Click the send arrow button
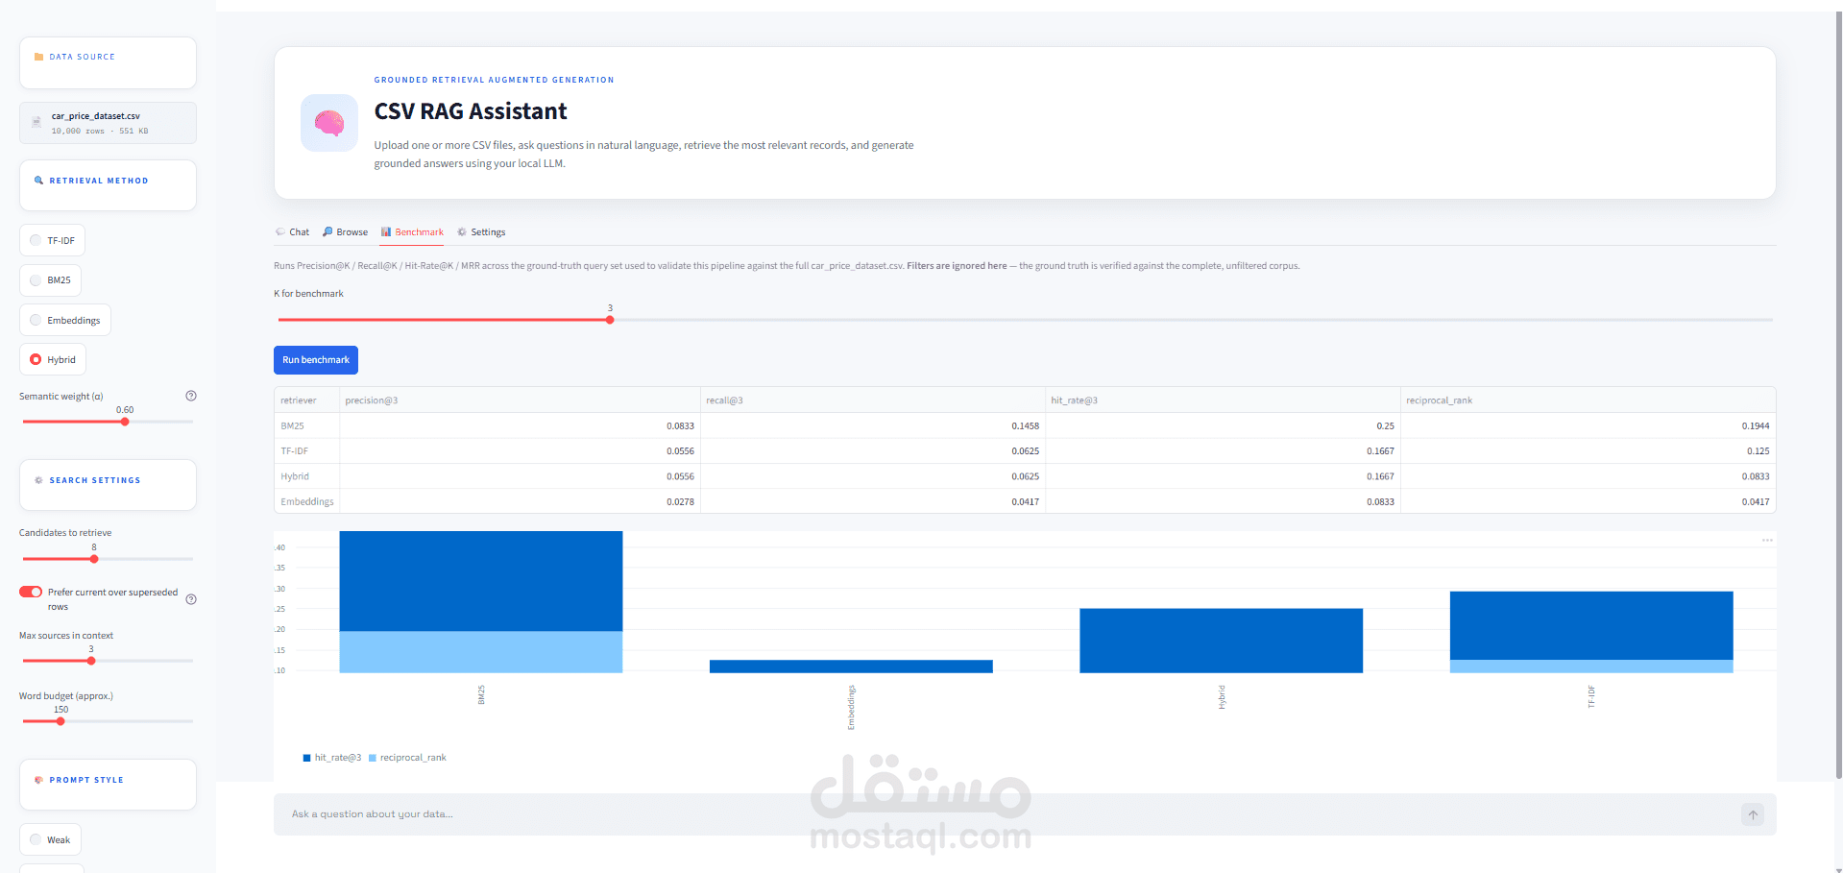This screenshot has width=1843, height=873. click(1753, 814)
